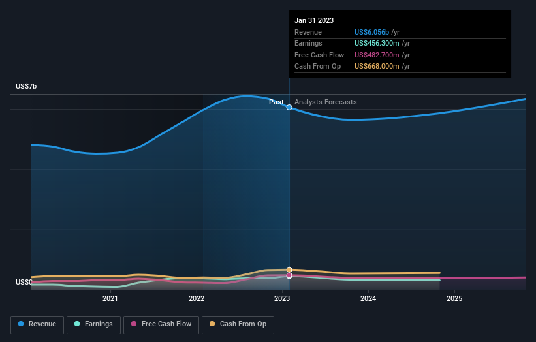Click the pink Free Cash Flow data point
This screenshot has height=342, width=536.
coord(289,275)
